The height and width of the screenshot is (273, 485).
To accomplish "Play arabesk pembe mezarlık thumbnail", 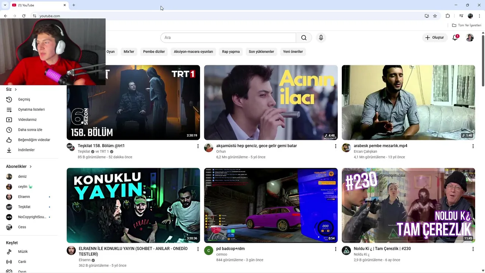I will tap(408, 102).
